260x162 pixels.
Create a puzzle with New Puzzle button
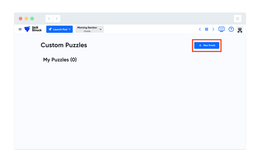(207, 45)
